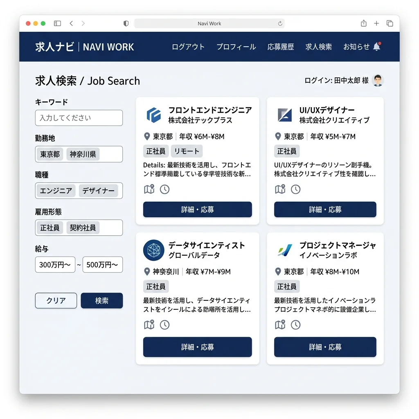This screenshot has width=419, height=419.
Task: Toggle the 神奈川県 location filter chip
Action: [83, 154]
